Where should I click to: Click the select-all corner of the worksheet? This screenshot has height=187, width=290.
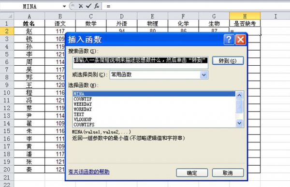tap(7, 16)
